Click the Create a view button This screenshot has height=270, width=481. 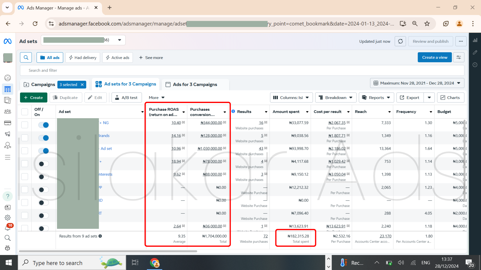[434, 57]
